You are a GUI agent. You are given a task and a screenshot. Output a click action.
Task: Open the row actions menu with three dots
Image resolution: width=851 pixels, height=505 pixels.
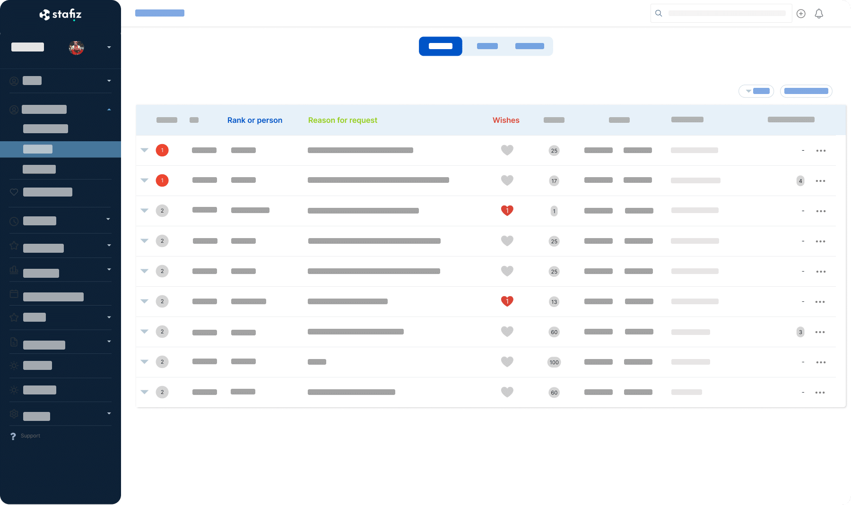pyautogui.click(x=821, y=150)
